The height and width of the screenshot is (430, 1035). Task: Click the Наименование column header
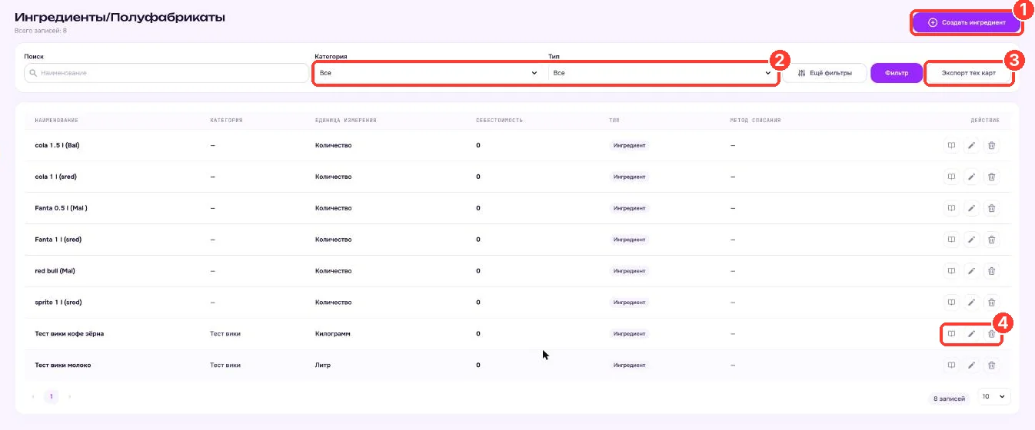tap(57, 121)
